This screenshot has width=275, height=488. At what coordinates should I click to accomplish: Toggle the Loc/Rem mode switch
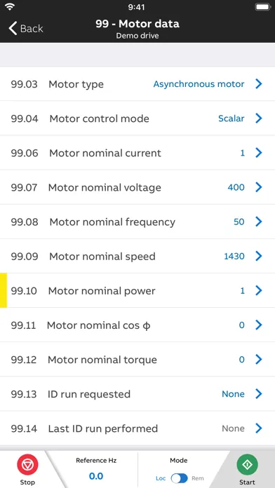[x=180, y=478]
